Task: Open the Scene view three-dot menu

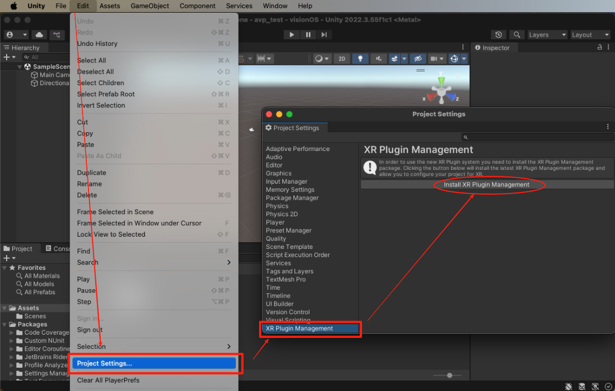Action: [463, 47]
